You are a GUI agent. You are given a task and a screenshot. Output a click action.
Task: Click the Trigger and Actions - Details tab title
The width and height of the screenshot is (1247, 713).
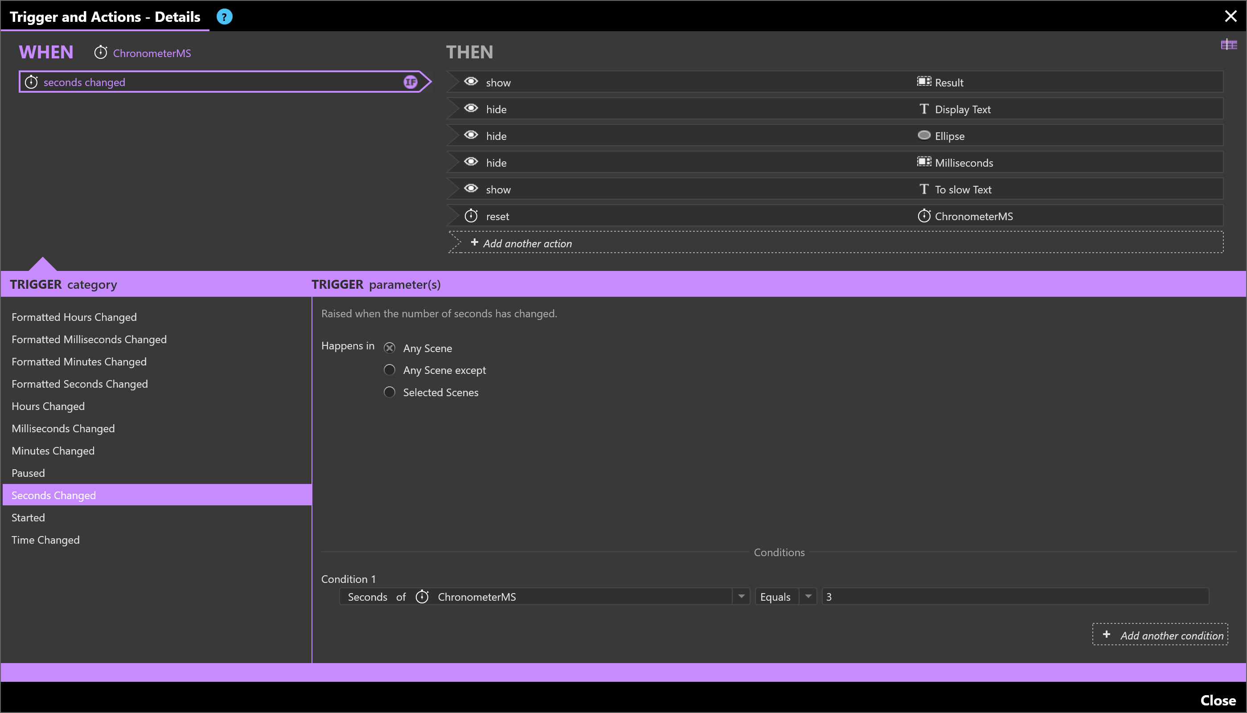105,16
